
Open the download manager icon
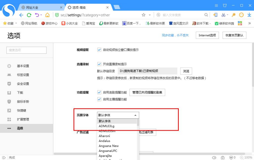coord(249,15)
